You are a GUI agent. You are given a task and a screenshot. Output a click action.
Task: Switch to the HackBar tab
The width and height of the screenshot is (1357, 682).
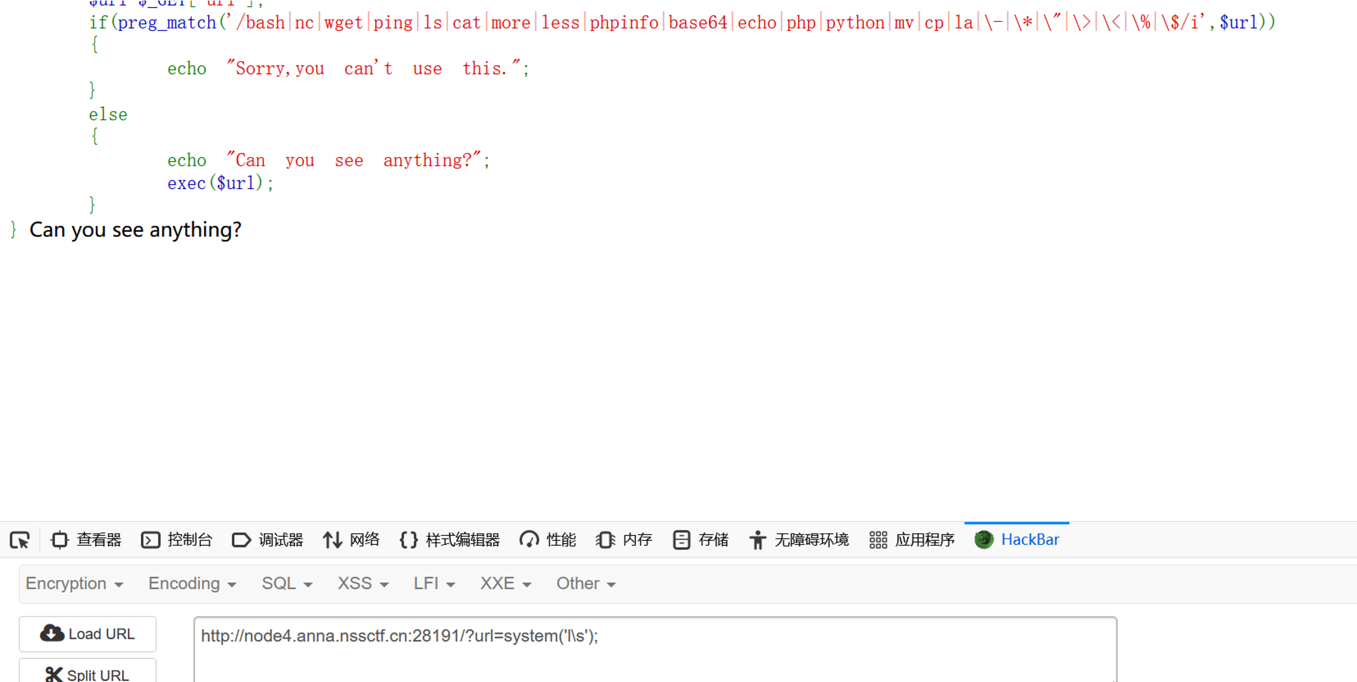pyautogui.click(x=1017, y=540)
